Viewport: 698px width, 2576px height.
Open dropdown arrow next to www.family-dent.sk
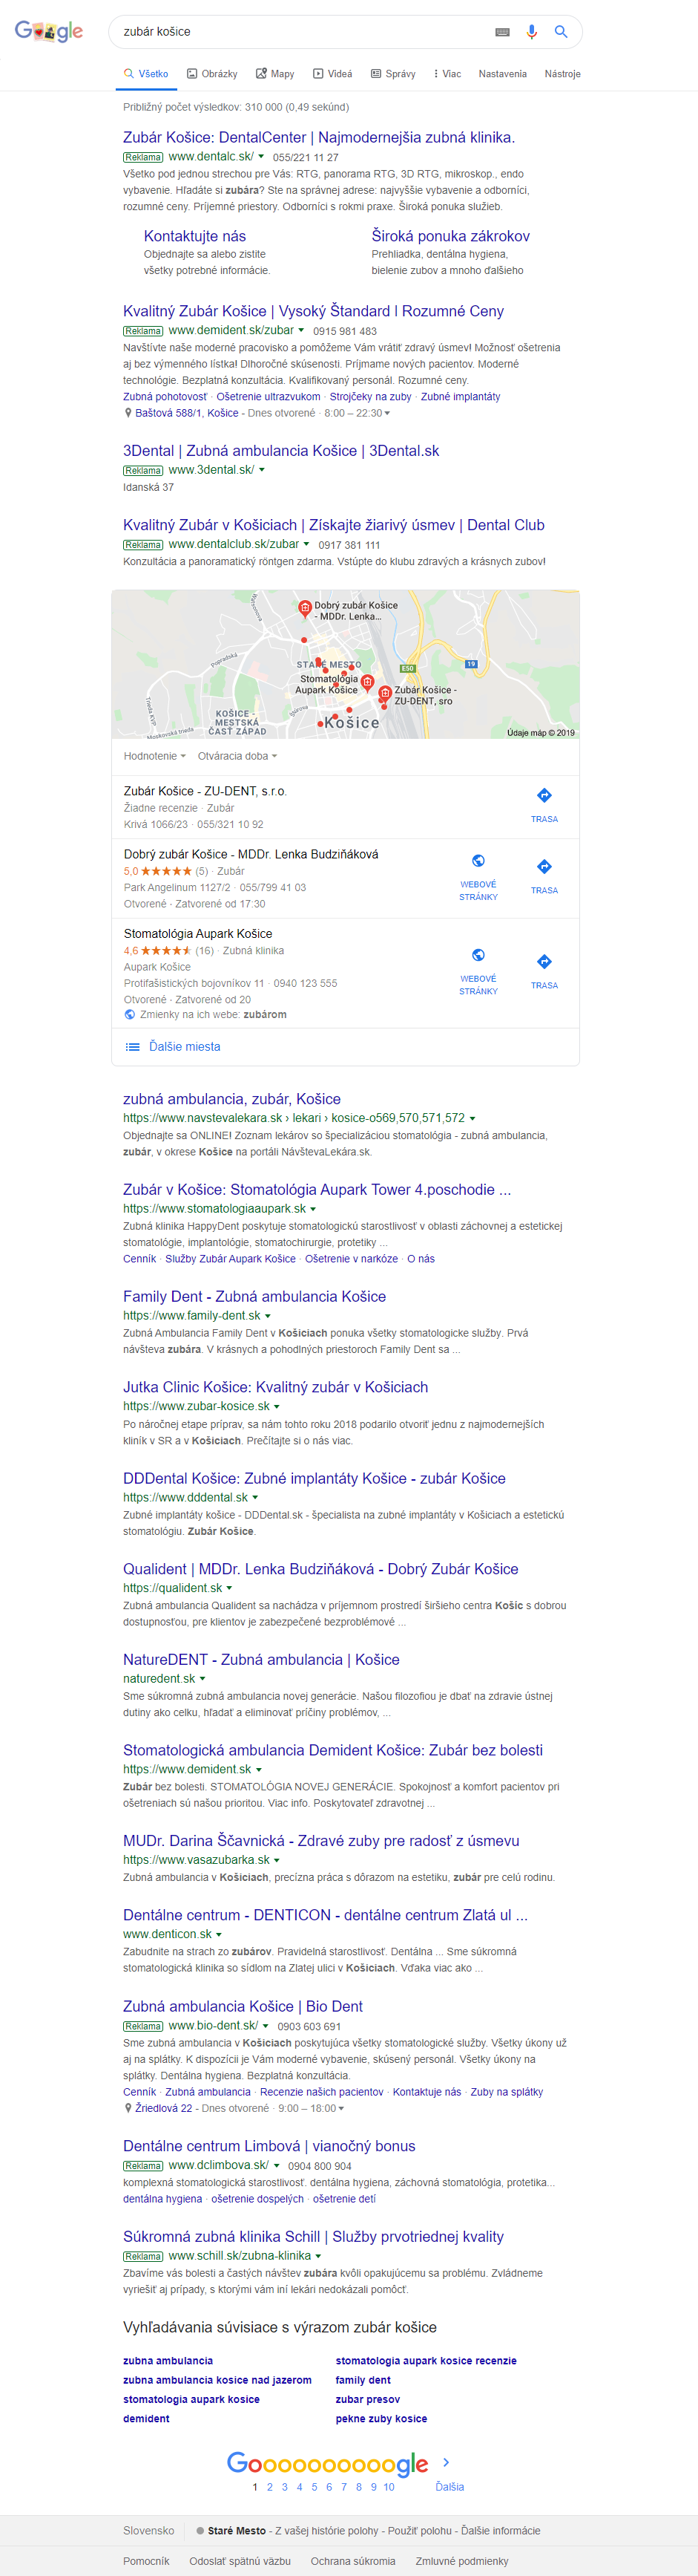pyautogui.click(x=268, y=1316)
